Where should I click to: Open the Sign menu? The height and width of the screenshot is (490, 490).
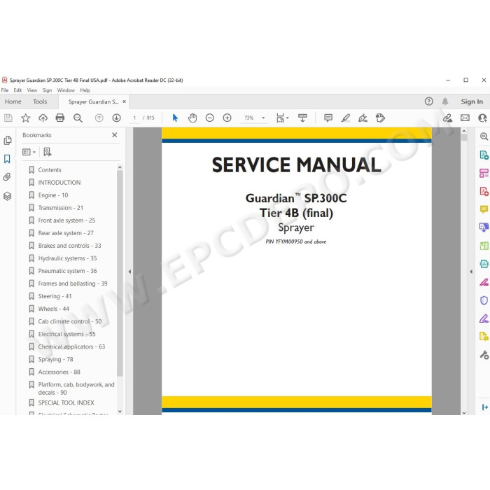coord(47,90)
